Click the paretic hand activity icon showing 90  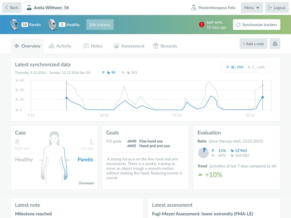tap(108, 73)
